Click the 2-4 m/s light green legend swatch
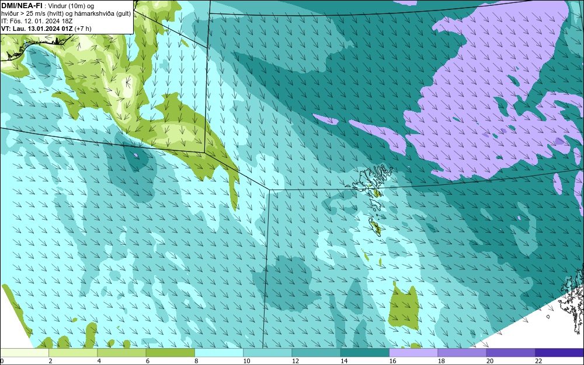 click(73, 352)
